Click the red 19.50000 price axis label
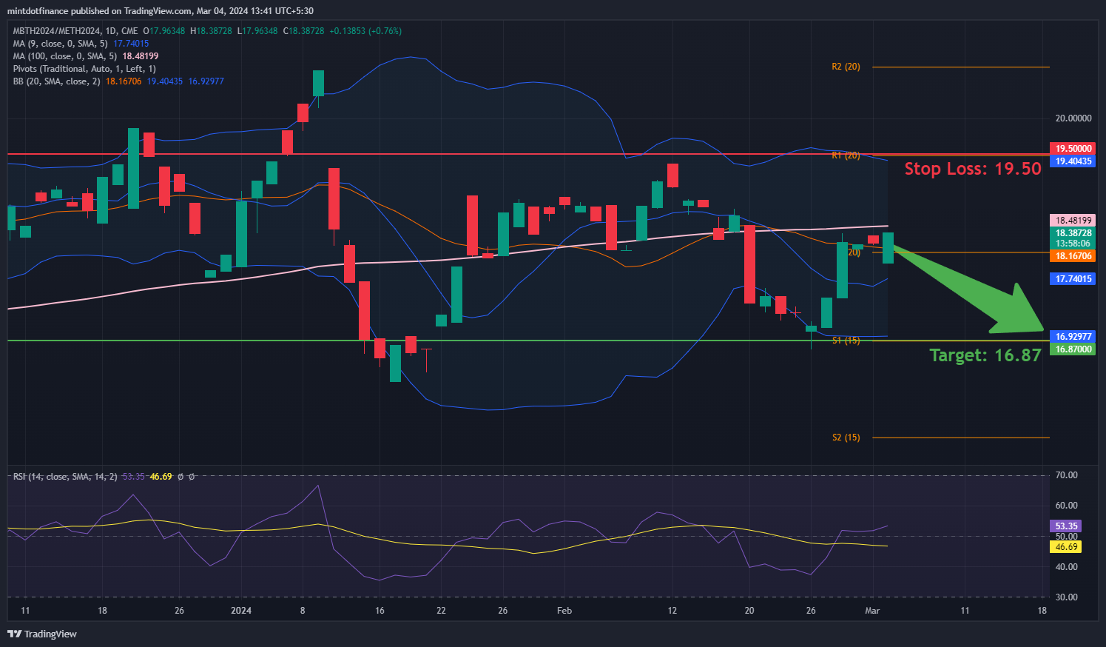Screen dimensions: 1106x647 click(x=1073, y=149)
